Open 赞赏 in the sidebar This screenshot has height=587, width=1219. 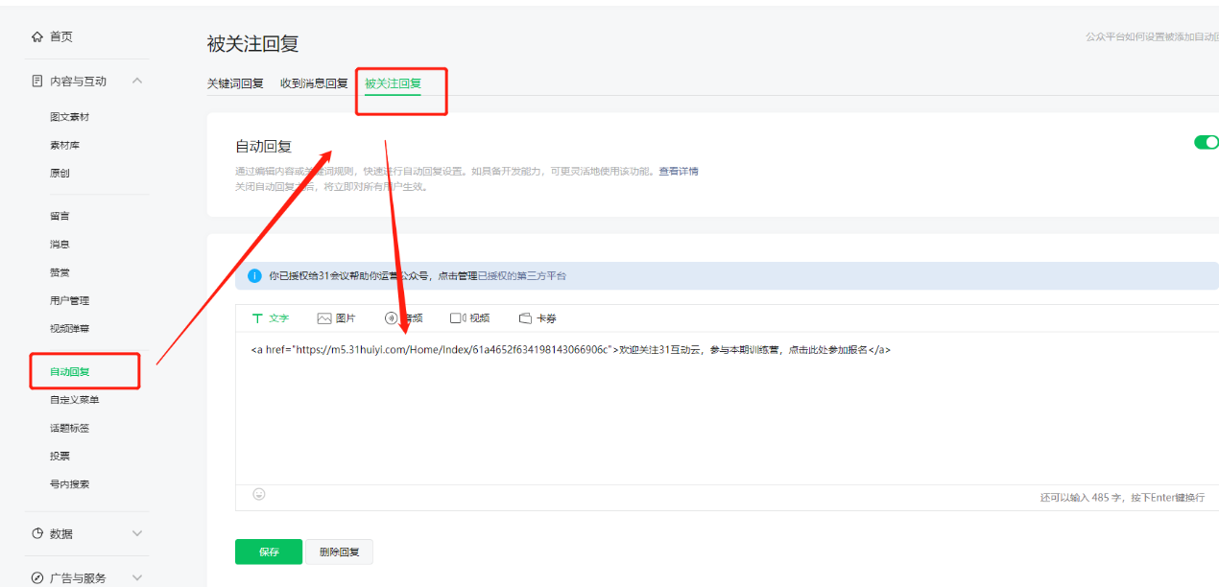[60, 272]
